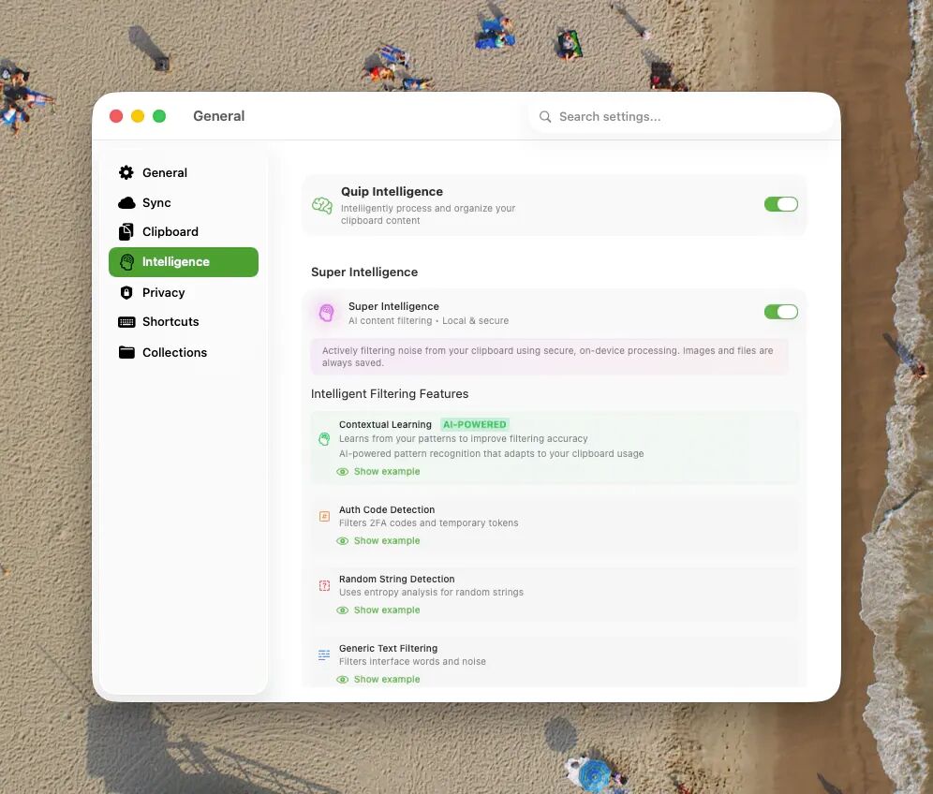Click 'Filters 2FA codes and temporary tokens'
The width and height of the screenshot is (933, 794).
pyautogui.click(x=428, y=522)
